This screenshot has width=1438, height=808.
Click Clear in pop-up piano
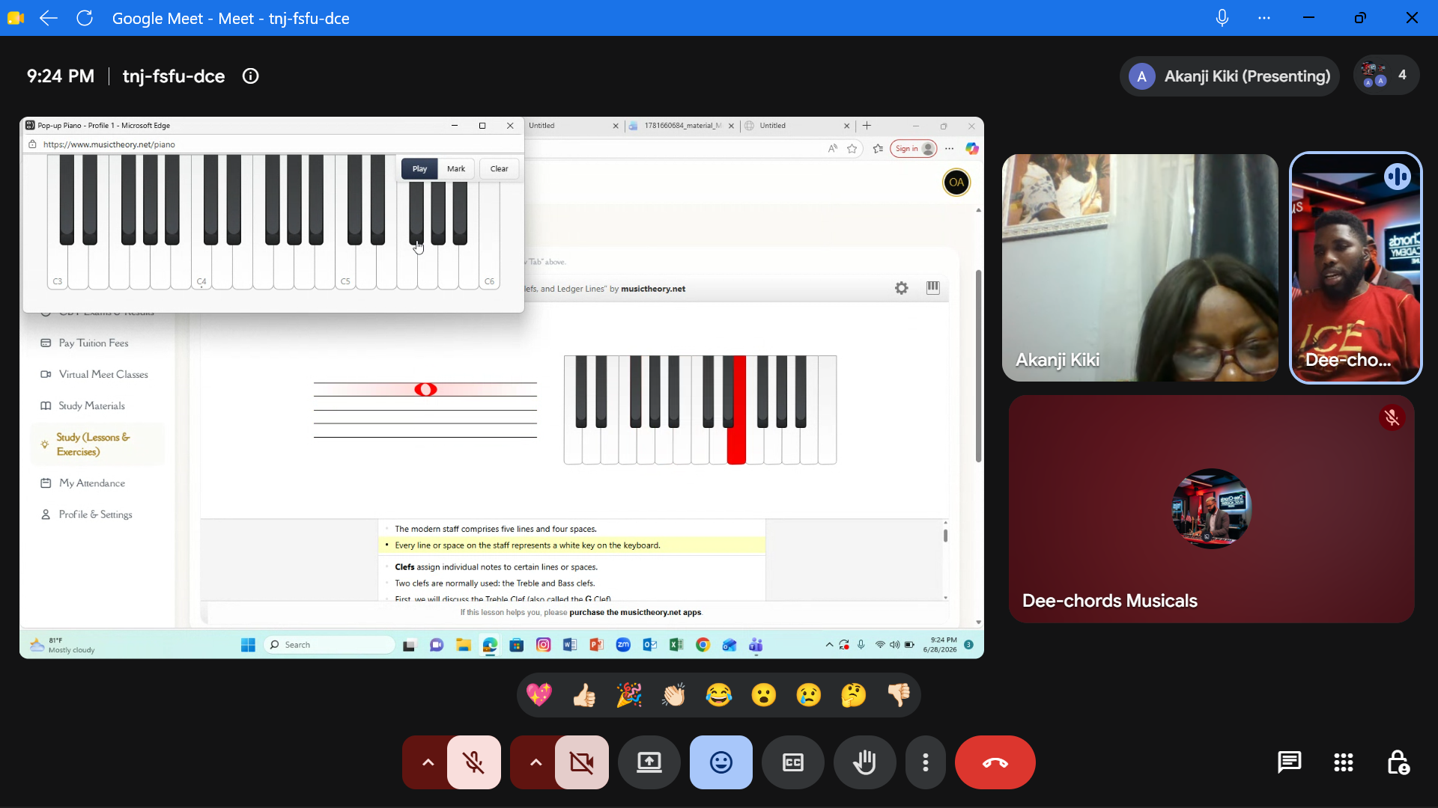(500, 169)
